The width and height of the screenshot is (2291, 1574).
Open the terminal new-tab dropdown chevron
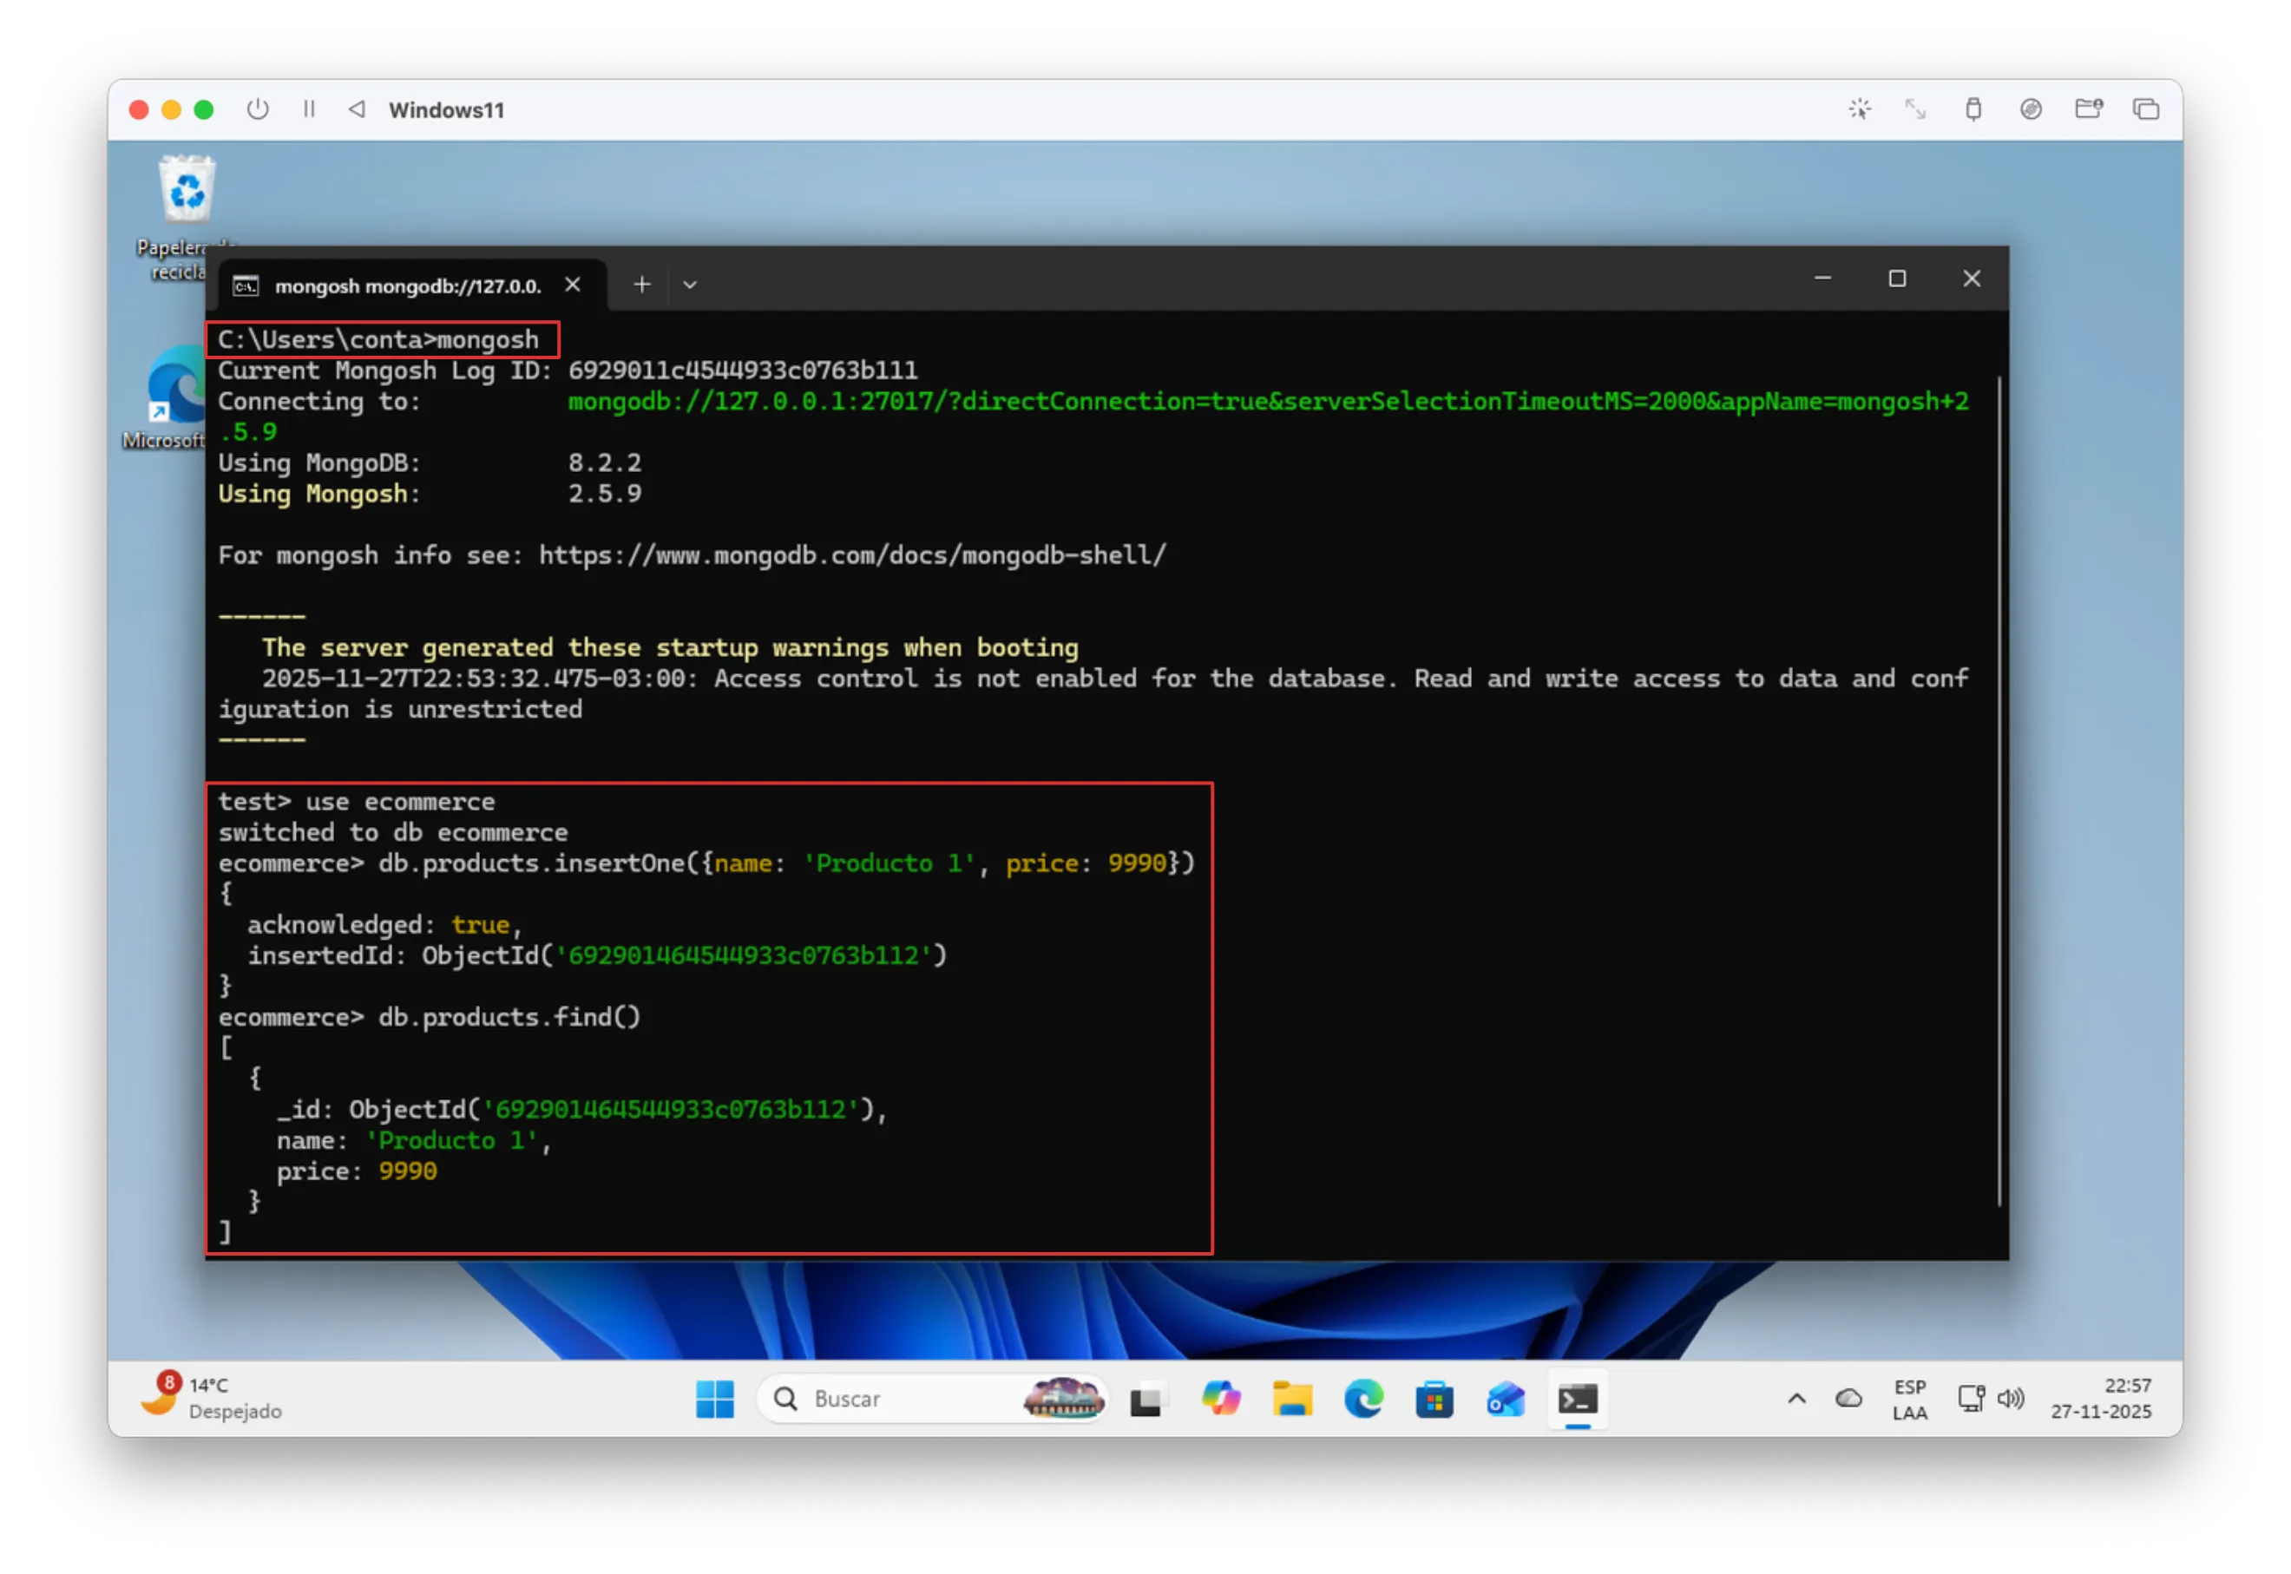click(x=691, y=285)
